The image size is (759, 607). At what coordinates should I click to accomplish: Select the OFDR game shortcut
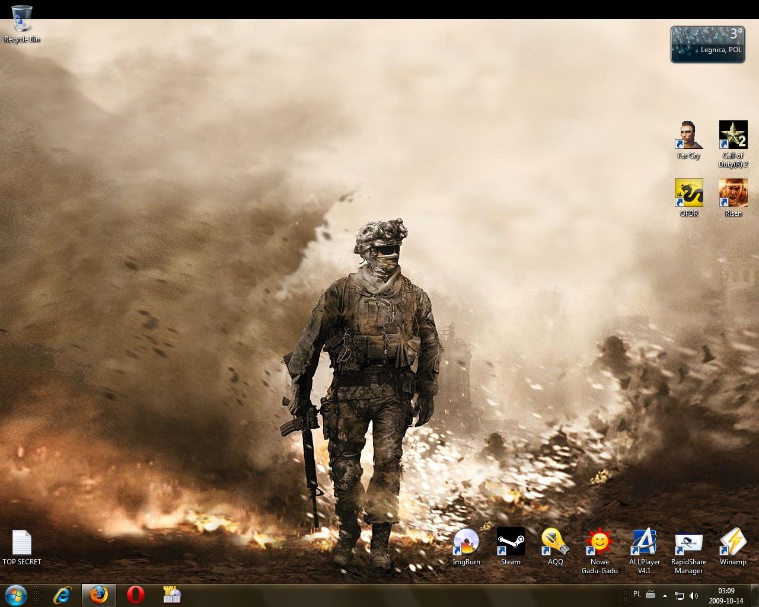pyautogui.click(x=689, y=198)
